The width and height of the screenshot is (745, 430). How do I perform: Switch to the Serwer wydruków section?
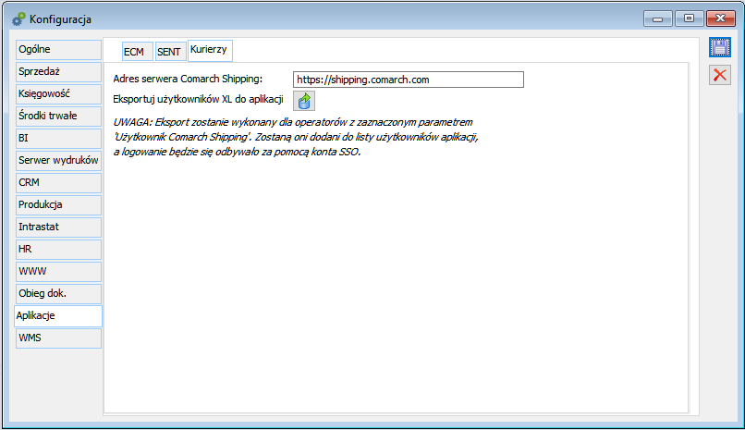pyautogui.click(x=58, y=161)
